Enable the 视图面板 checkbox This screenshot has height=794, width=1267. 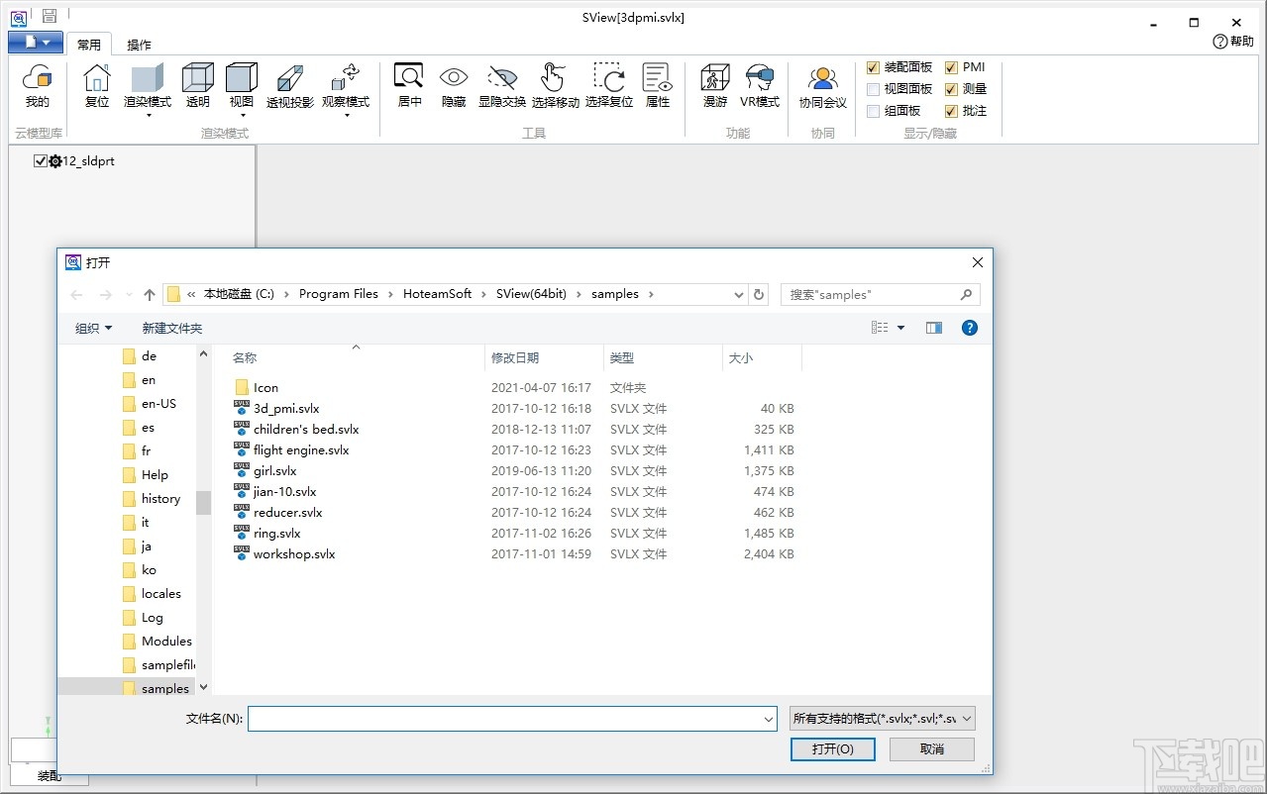[873, 89]
